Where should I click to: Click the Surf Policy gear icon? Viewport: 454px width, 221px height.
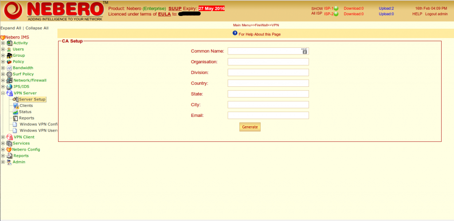tap(9, 74)
